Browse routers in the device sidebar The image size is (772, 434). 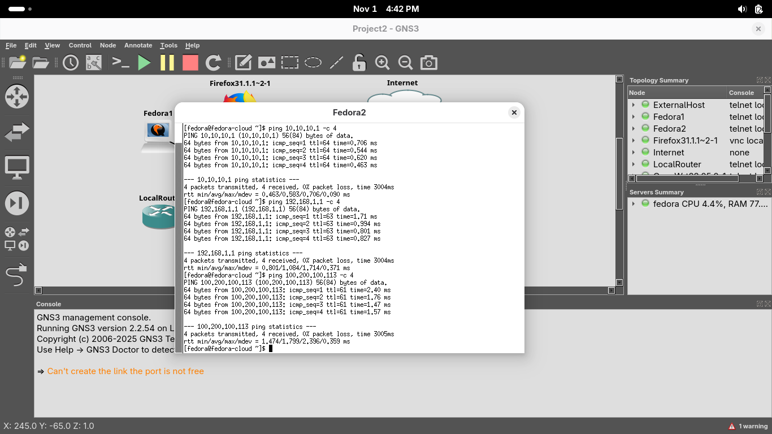16,97
